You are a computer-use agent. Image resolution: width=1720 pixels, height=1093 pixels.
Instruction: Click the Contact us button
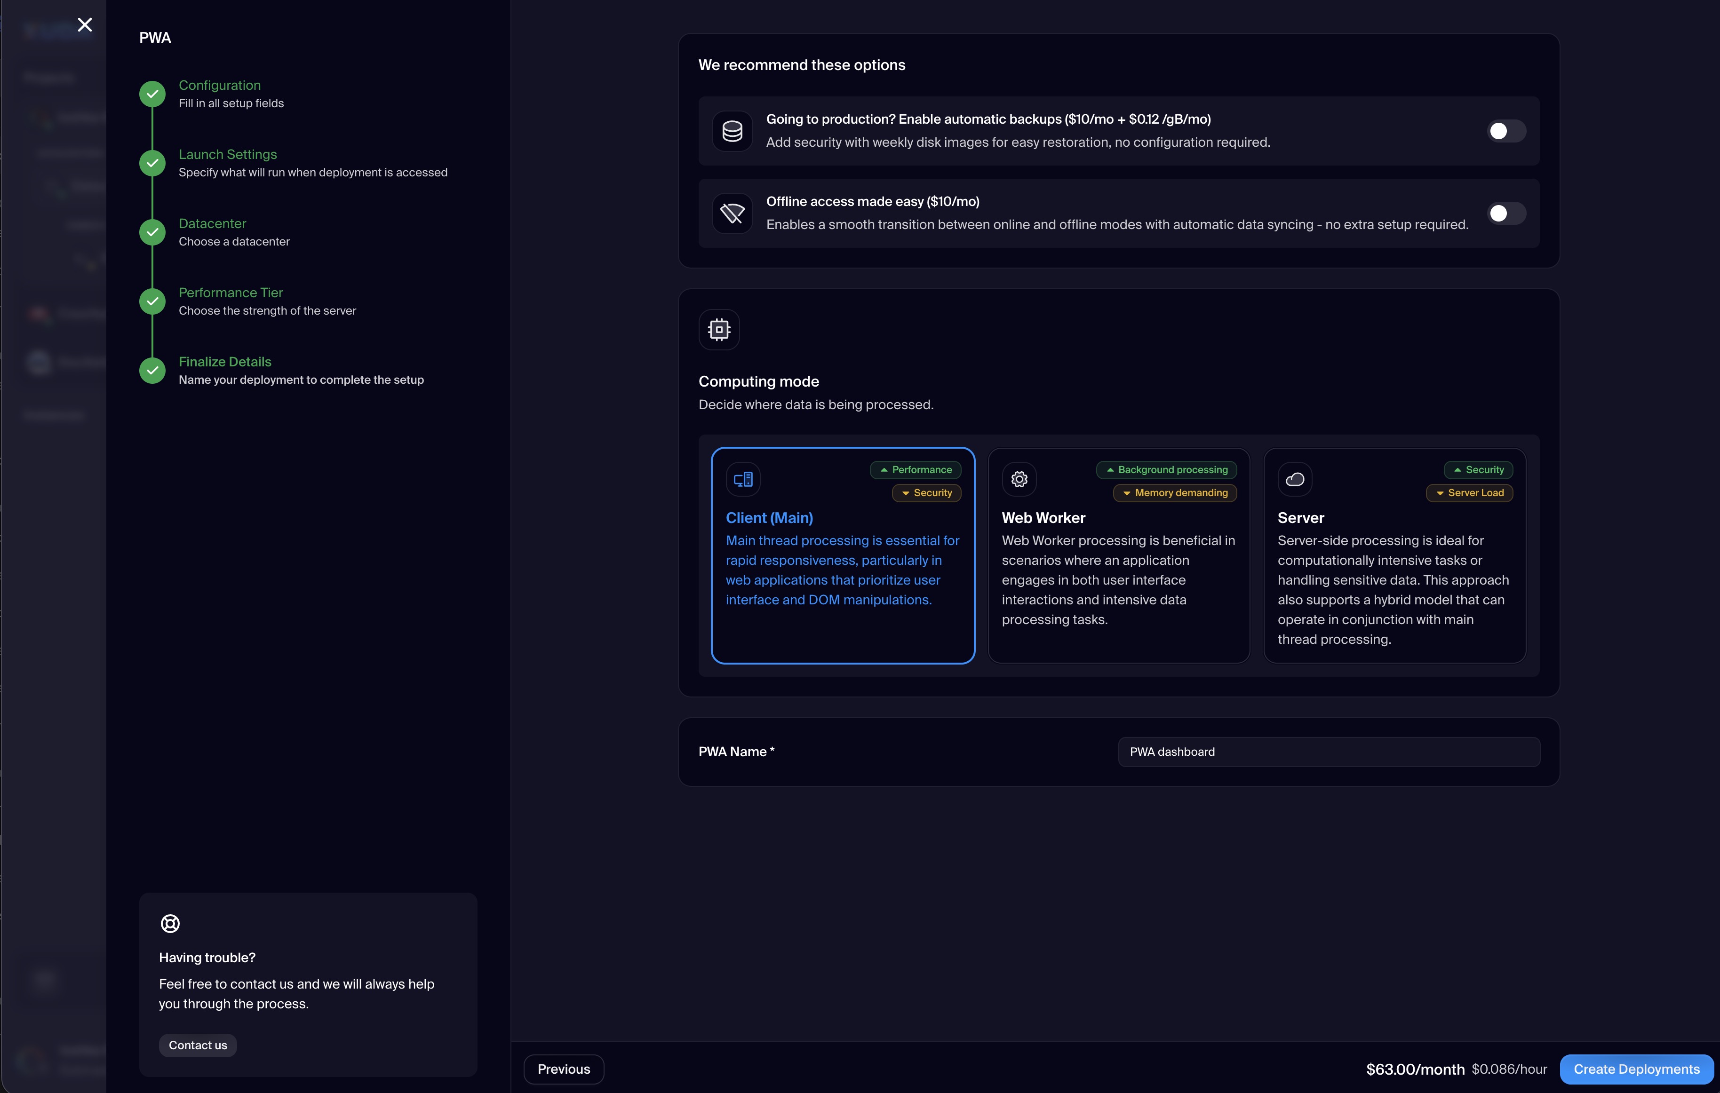pos(198,1045)
